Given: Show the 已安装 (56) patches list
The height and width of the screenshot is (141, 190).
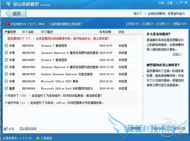Looking at the screenshot, I should 133,24.
